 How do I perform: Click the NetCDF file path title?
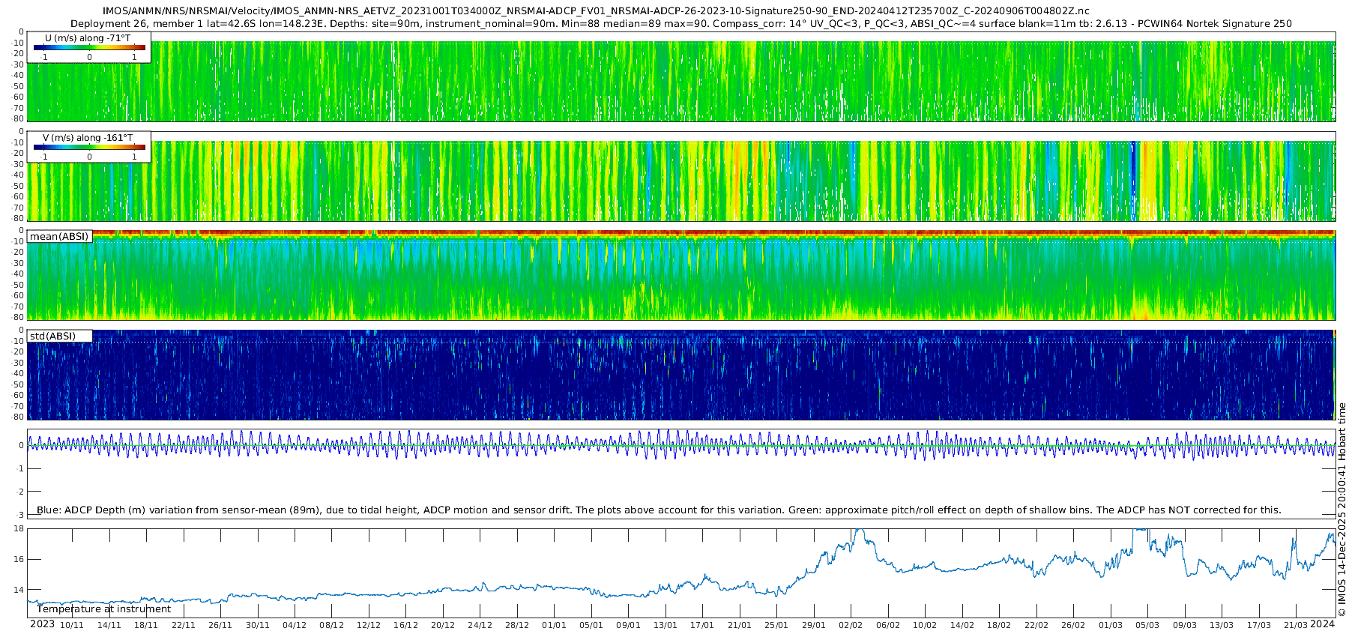(x=596, y=11)
